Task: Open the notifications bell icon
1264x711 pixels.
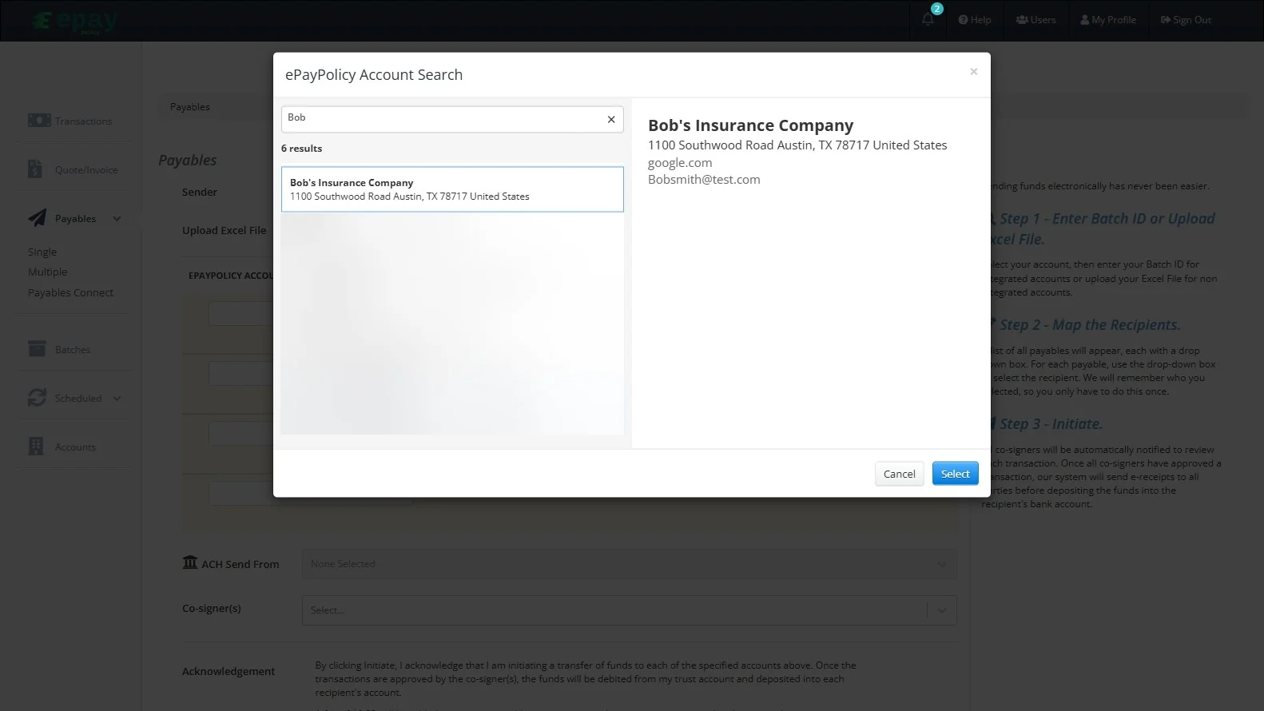Action: pos(928,19)
